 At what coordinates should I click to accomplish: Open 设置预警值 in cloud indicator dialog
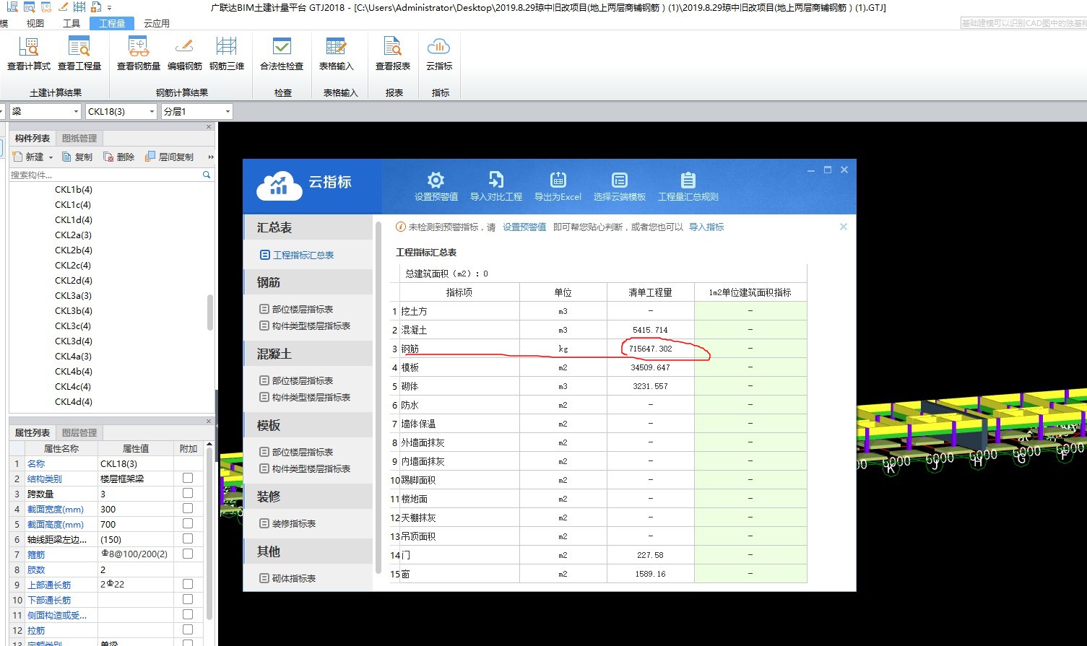[x=436, y=186]
